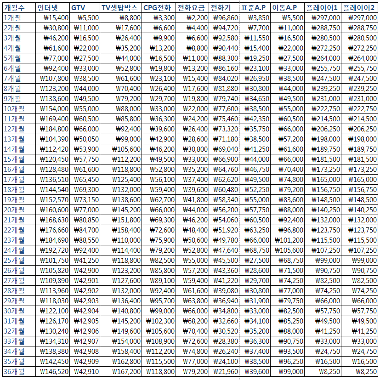Select the CPG전화 header cell

pyautogui.click(x=159, y=8)
